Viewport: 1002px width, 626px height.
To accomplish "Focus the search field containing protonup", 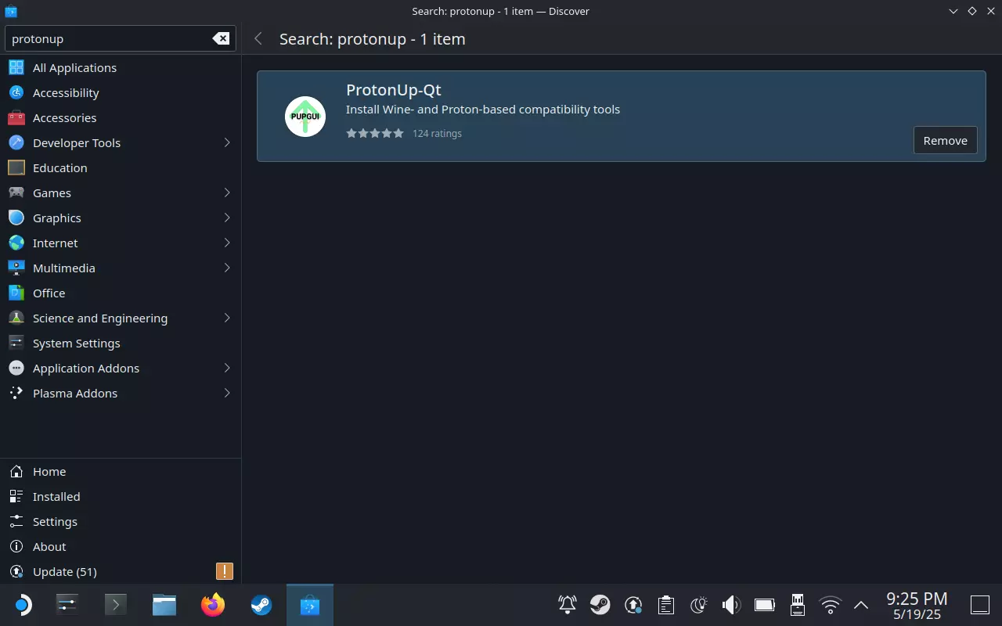I will (120, 38).
